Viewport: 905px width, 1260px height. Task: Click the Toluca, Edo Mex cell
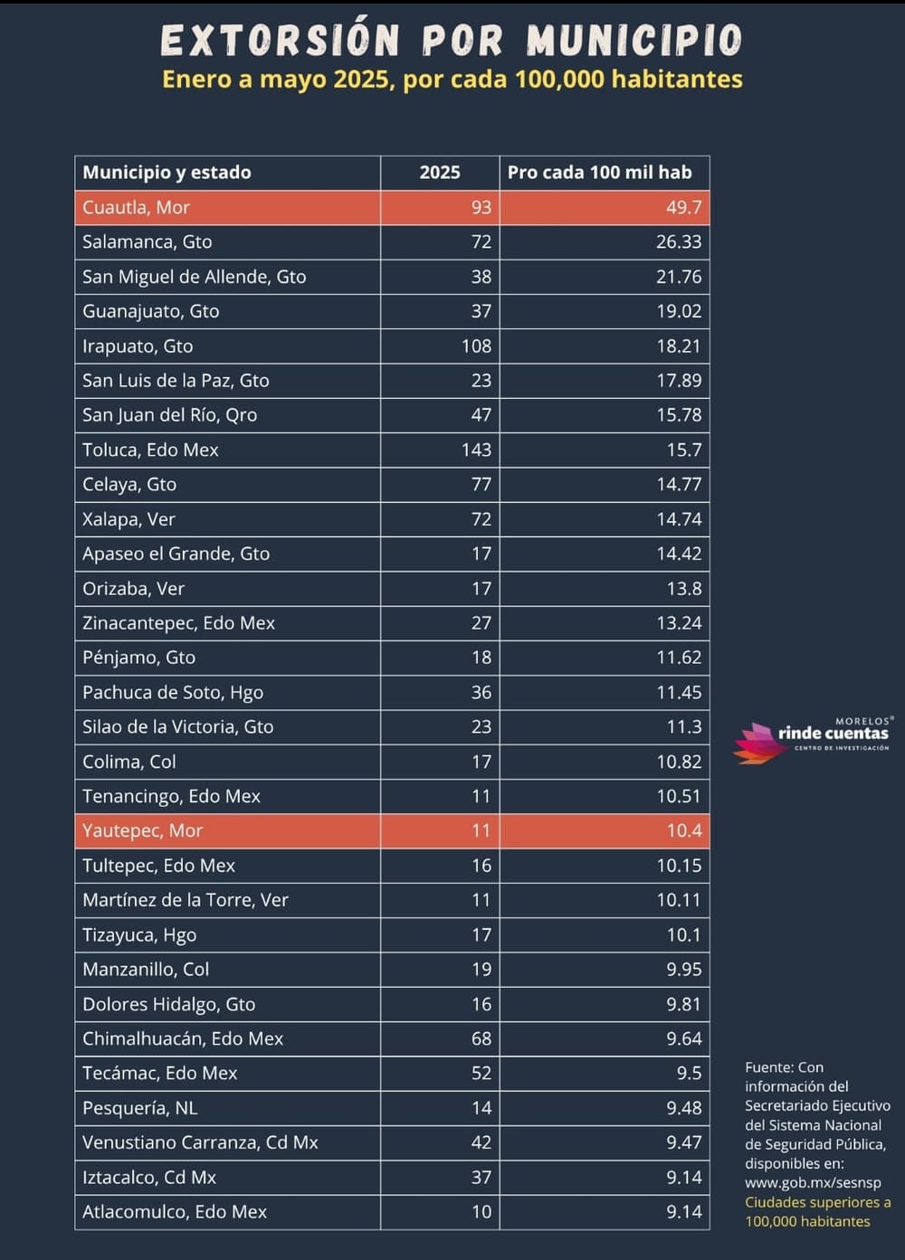click(x=150, y=450)
